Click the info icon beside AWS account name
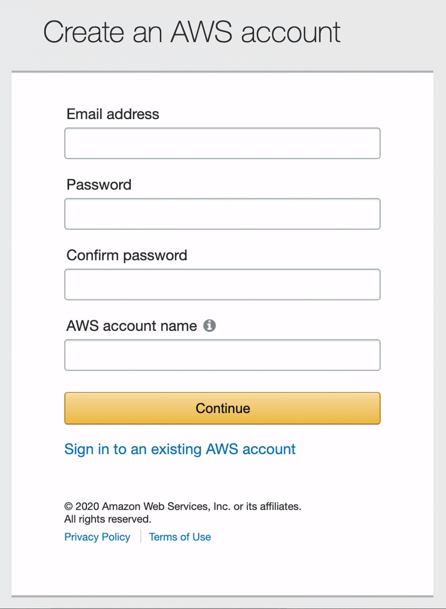 pyautogui.click(x=209, y=326)
